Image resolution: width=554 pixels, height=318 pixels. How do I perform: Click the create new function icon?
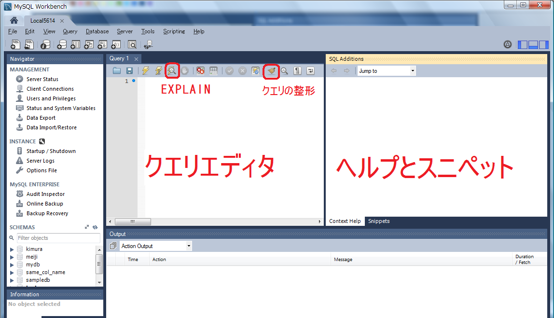116,44
